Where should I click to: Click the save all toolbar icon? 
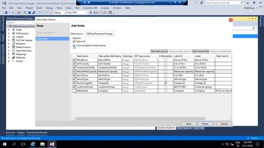34,13
